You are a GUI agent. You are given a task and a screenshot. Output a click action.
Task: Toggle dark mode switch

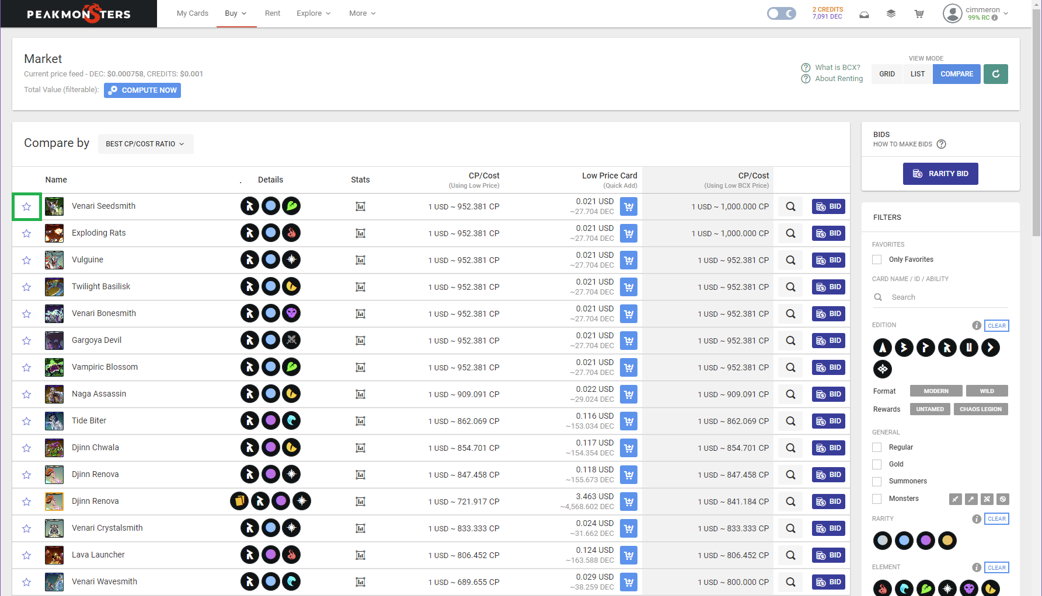click(782, 13)
